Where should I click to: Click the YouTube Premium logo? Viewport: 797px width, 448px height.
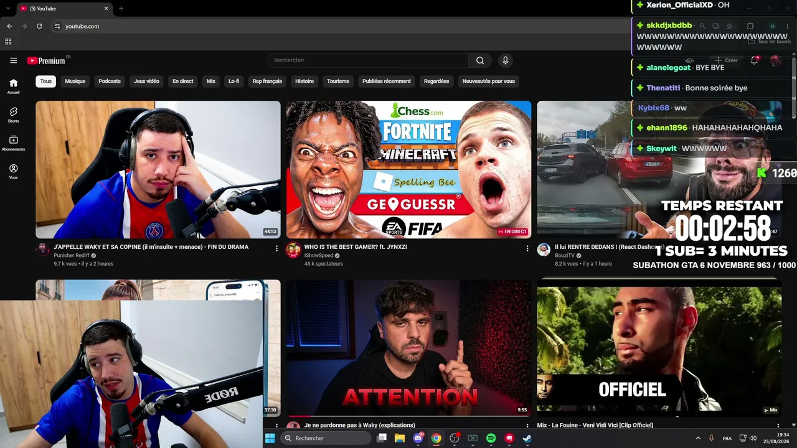pyautogui.click(x=47, y=60)
